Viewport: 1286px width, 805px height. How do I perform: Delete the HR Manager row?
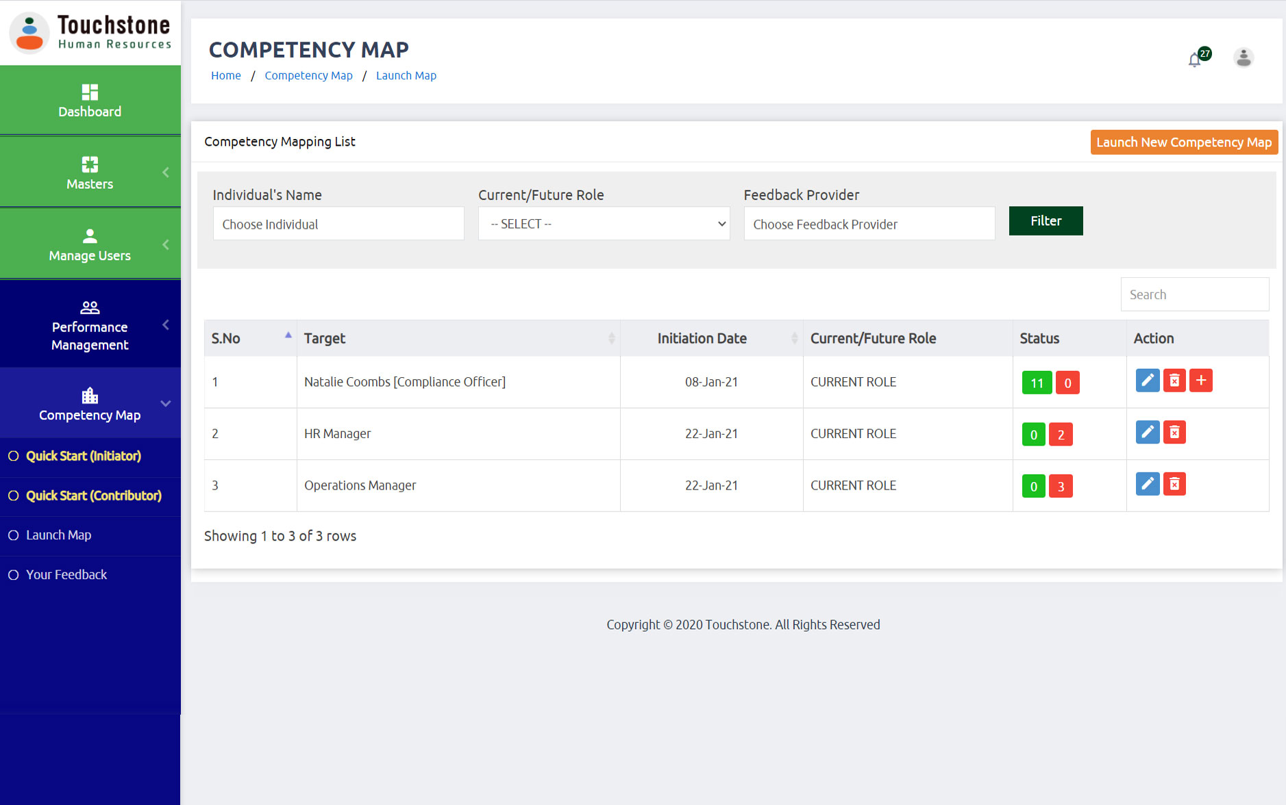(1174, 433)
